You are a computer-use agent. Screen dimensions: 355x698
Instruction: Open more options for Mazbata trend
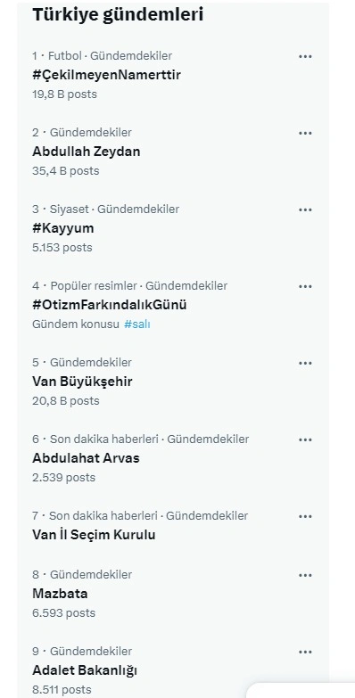[x=305, y=575]
